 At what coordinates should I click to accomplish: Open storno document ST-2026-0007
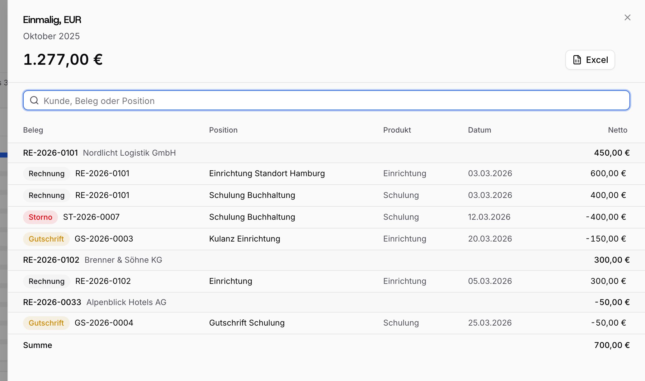[91, 217]
